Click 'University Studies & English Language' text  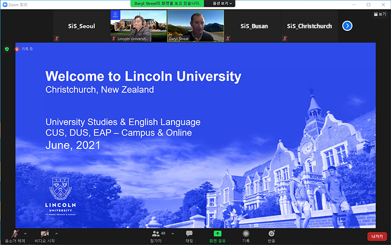click(x=123, y=122)
